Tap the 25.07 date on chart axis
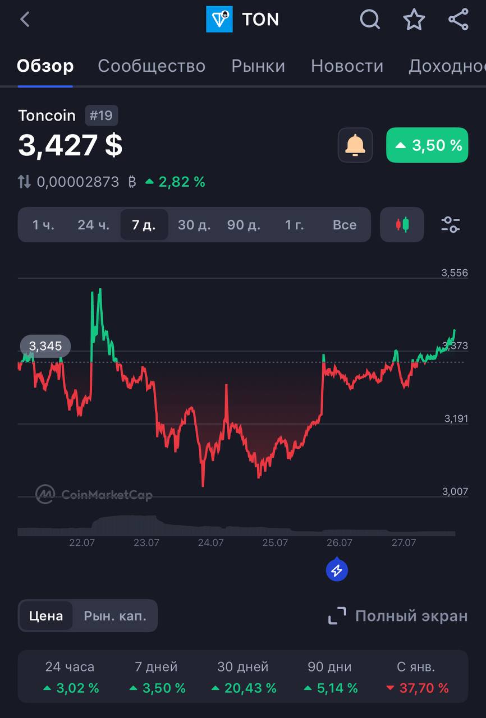Image resolution: width=486 pixels, height=718 pixels. (x=275, y=543)
